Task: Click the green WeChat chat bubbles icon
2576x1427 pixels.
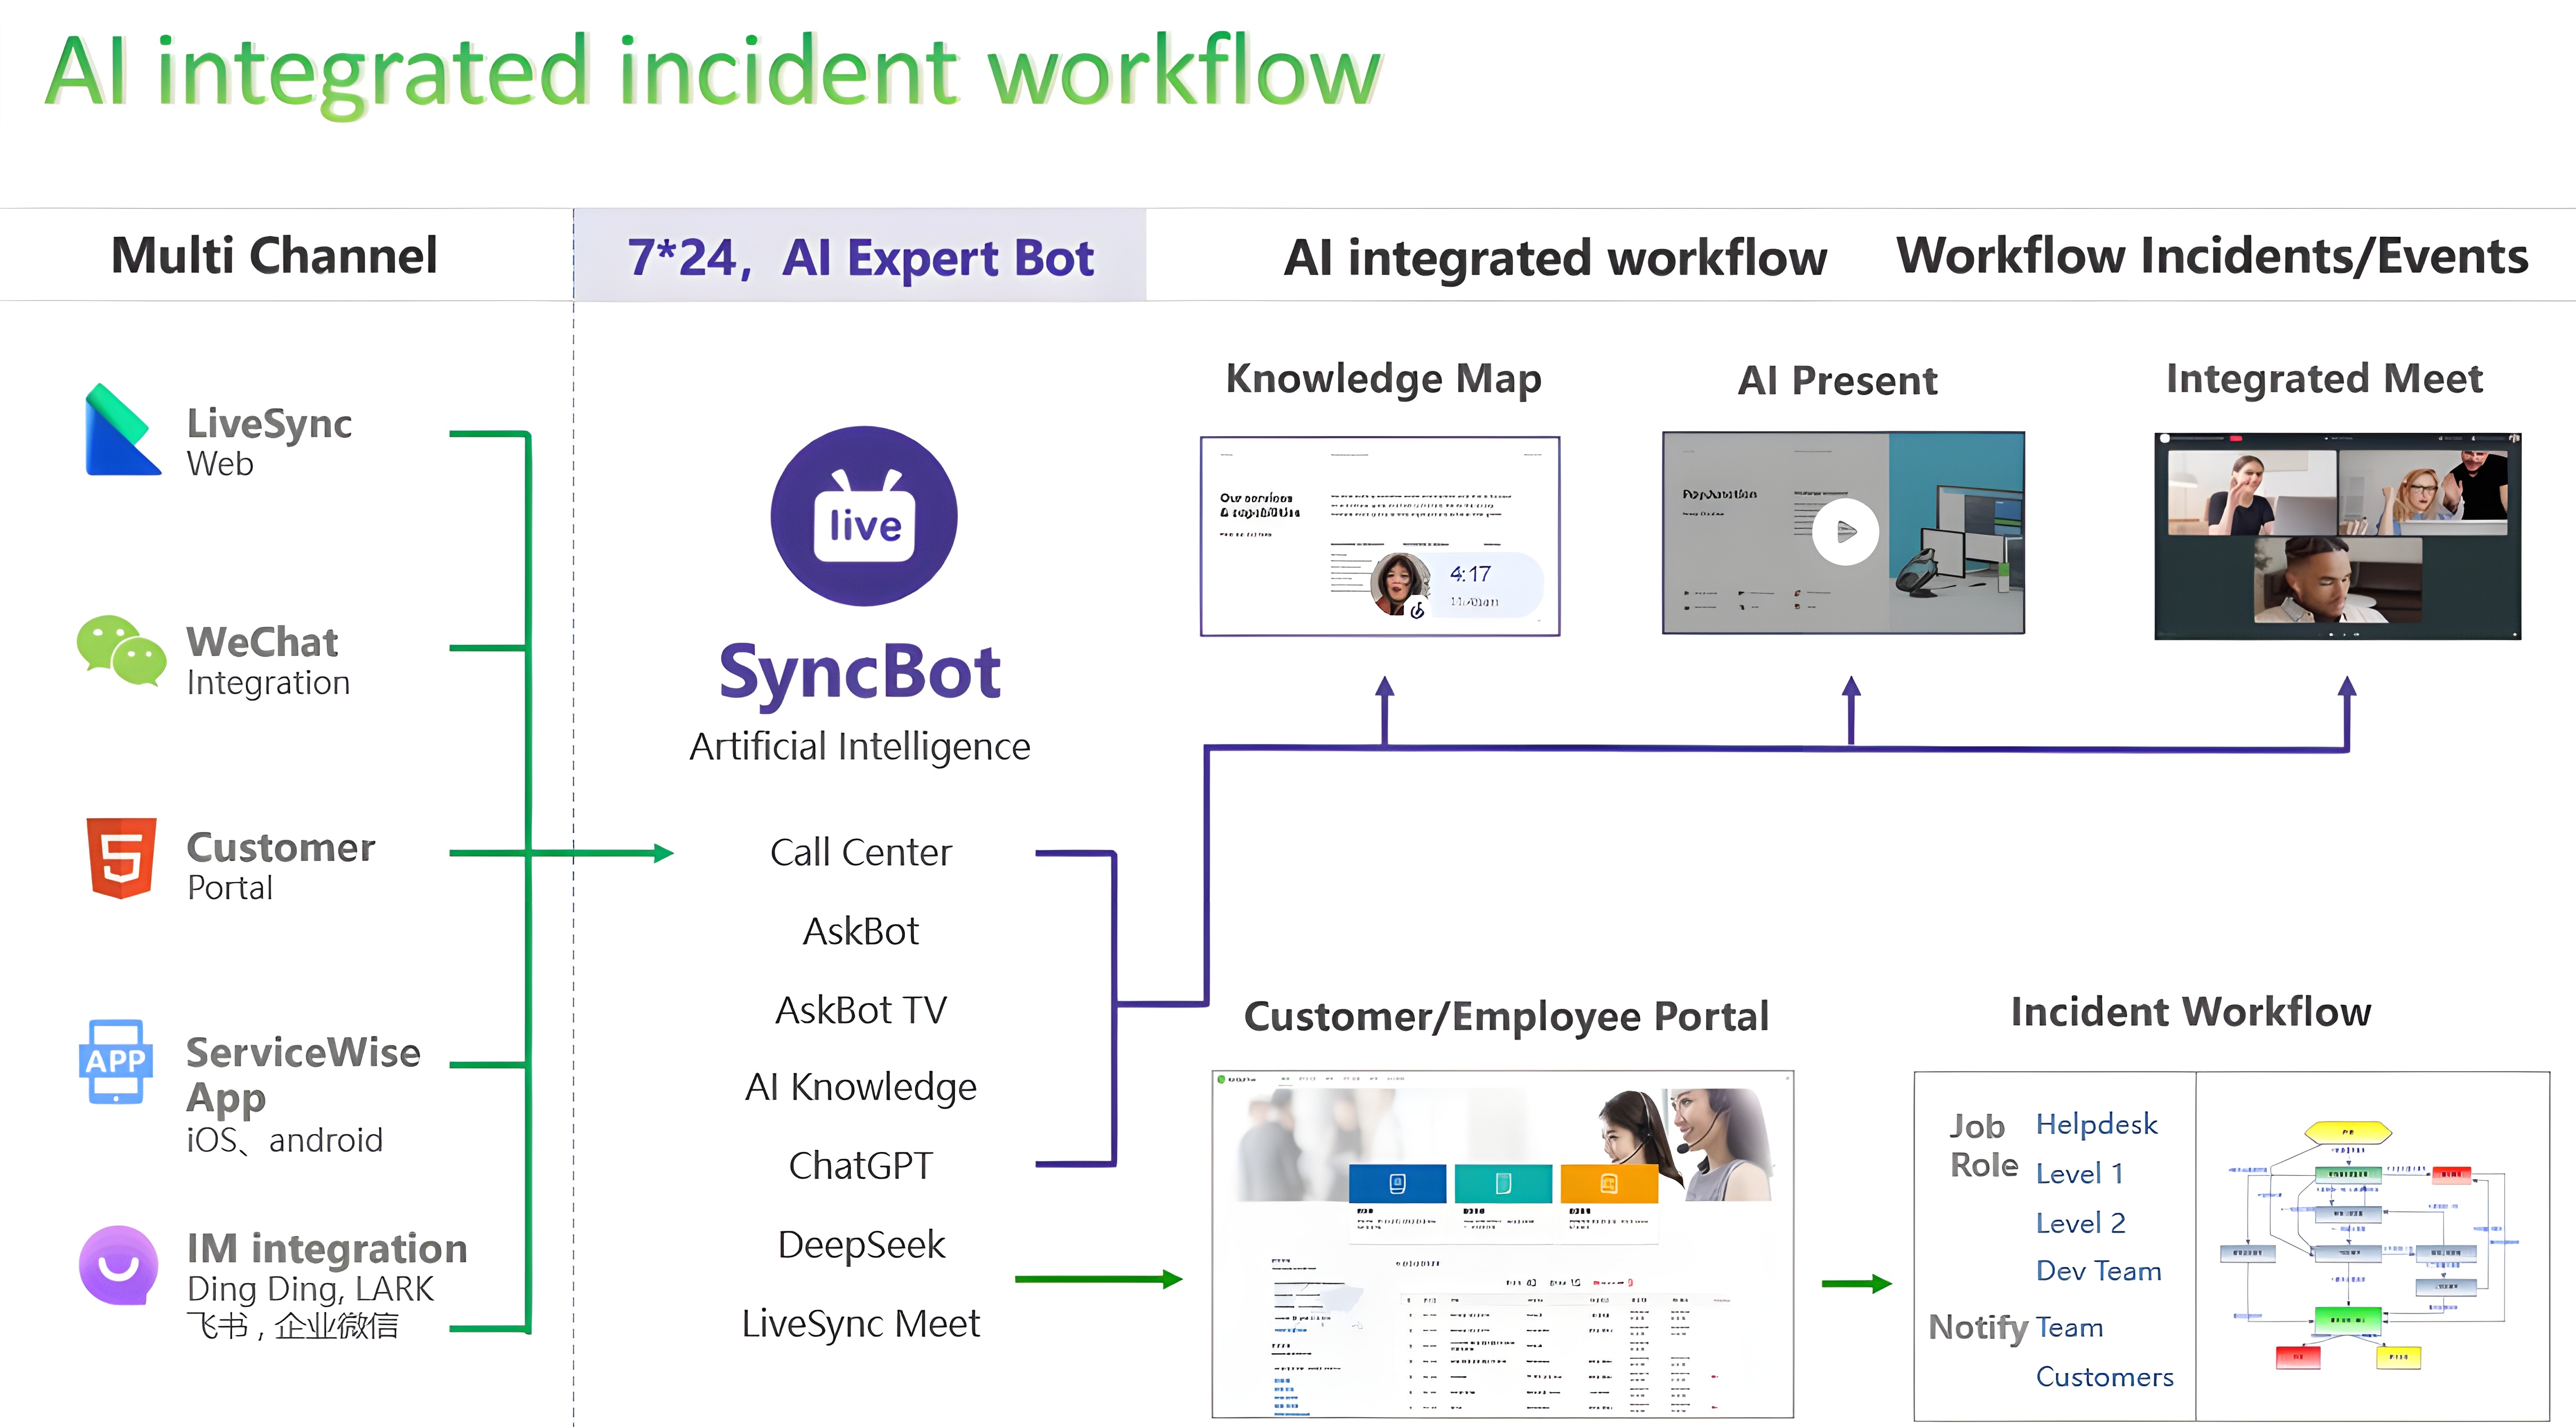Action: (x=121, y=650)
